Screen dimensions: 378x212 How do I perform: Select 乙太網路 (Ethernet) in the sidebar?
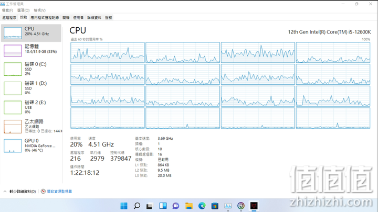pyautogui.click(x=31, y=127)
